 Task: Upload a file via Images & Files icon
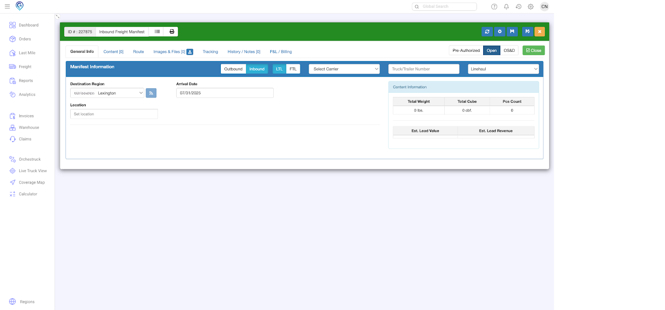[x=190, y=52]
